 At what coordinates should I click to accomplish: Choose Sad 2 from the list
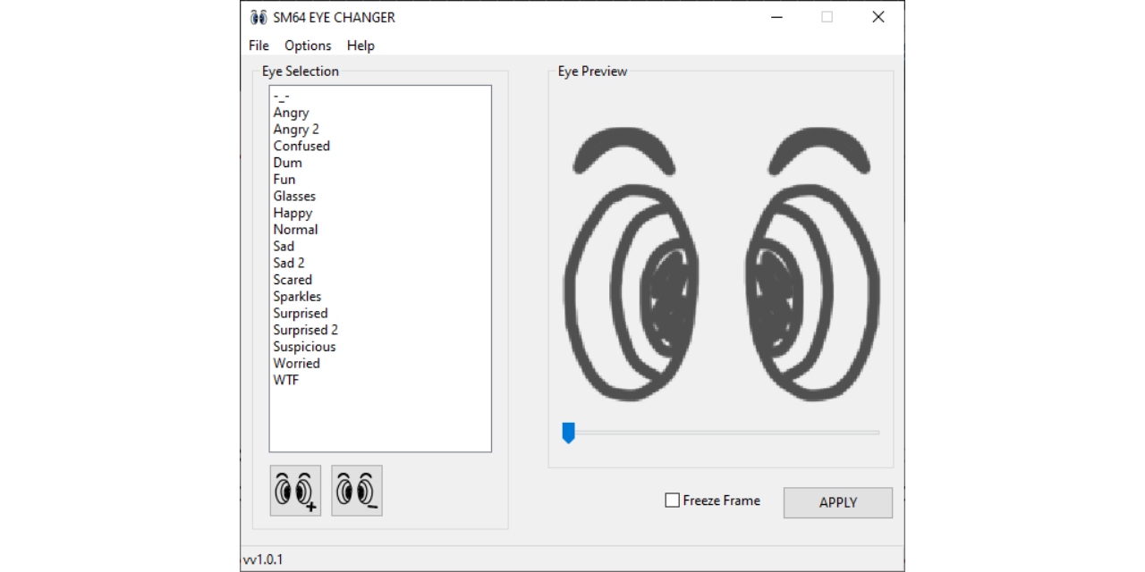coord(380,263)
